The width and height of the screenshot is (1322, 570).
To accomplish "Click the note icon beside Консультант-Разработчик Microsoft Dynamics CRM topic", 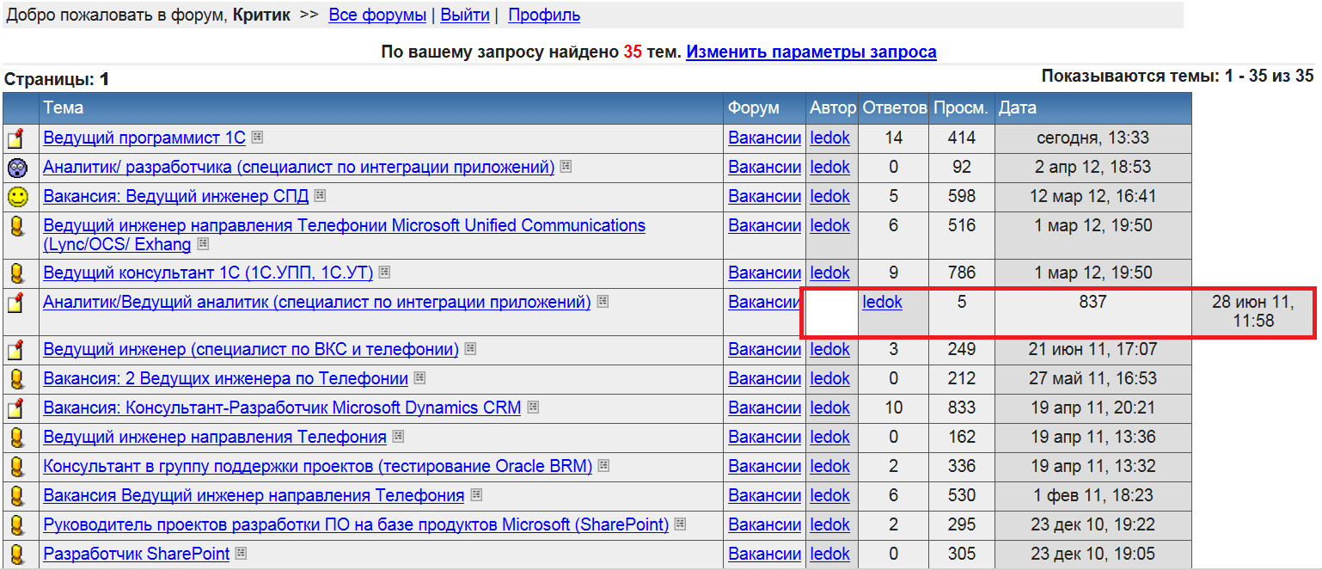I will point(16,408).
